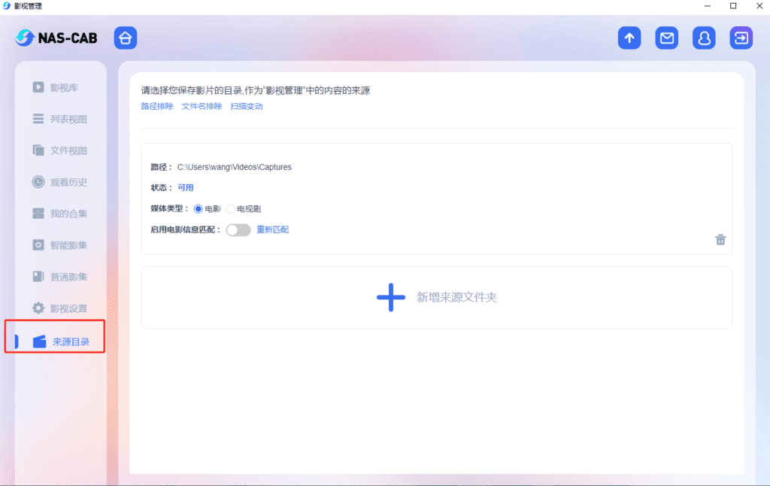Select the 电影 media type radio
The image size is (770, 486).
pos(199,208)
